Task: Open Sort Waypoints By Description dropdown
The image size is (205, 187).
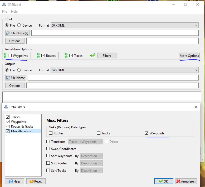Action: [91, 156]
